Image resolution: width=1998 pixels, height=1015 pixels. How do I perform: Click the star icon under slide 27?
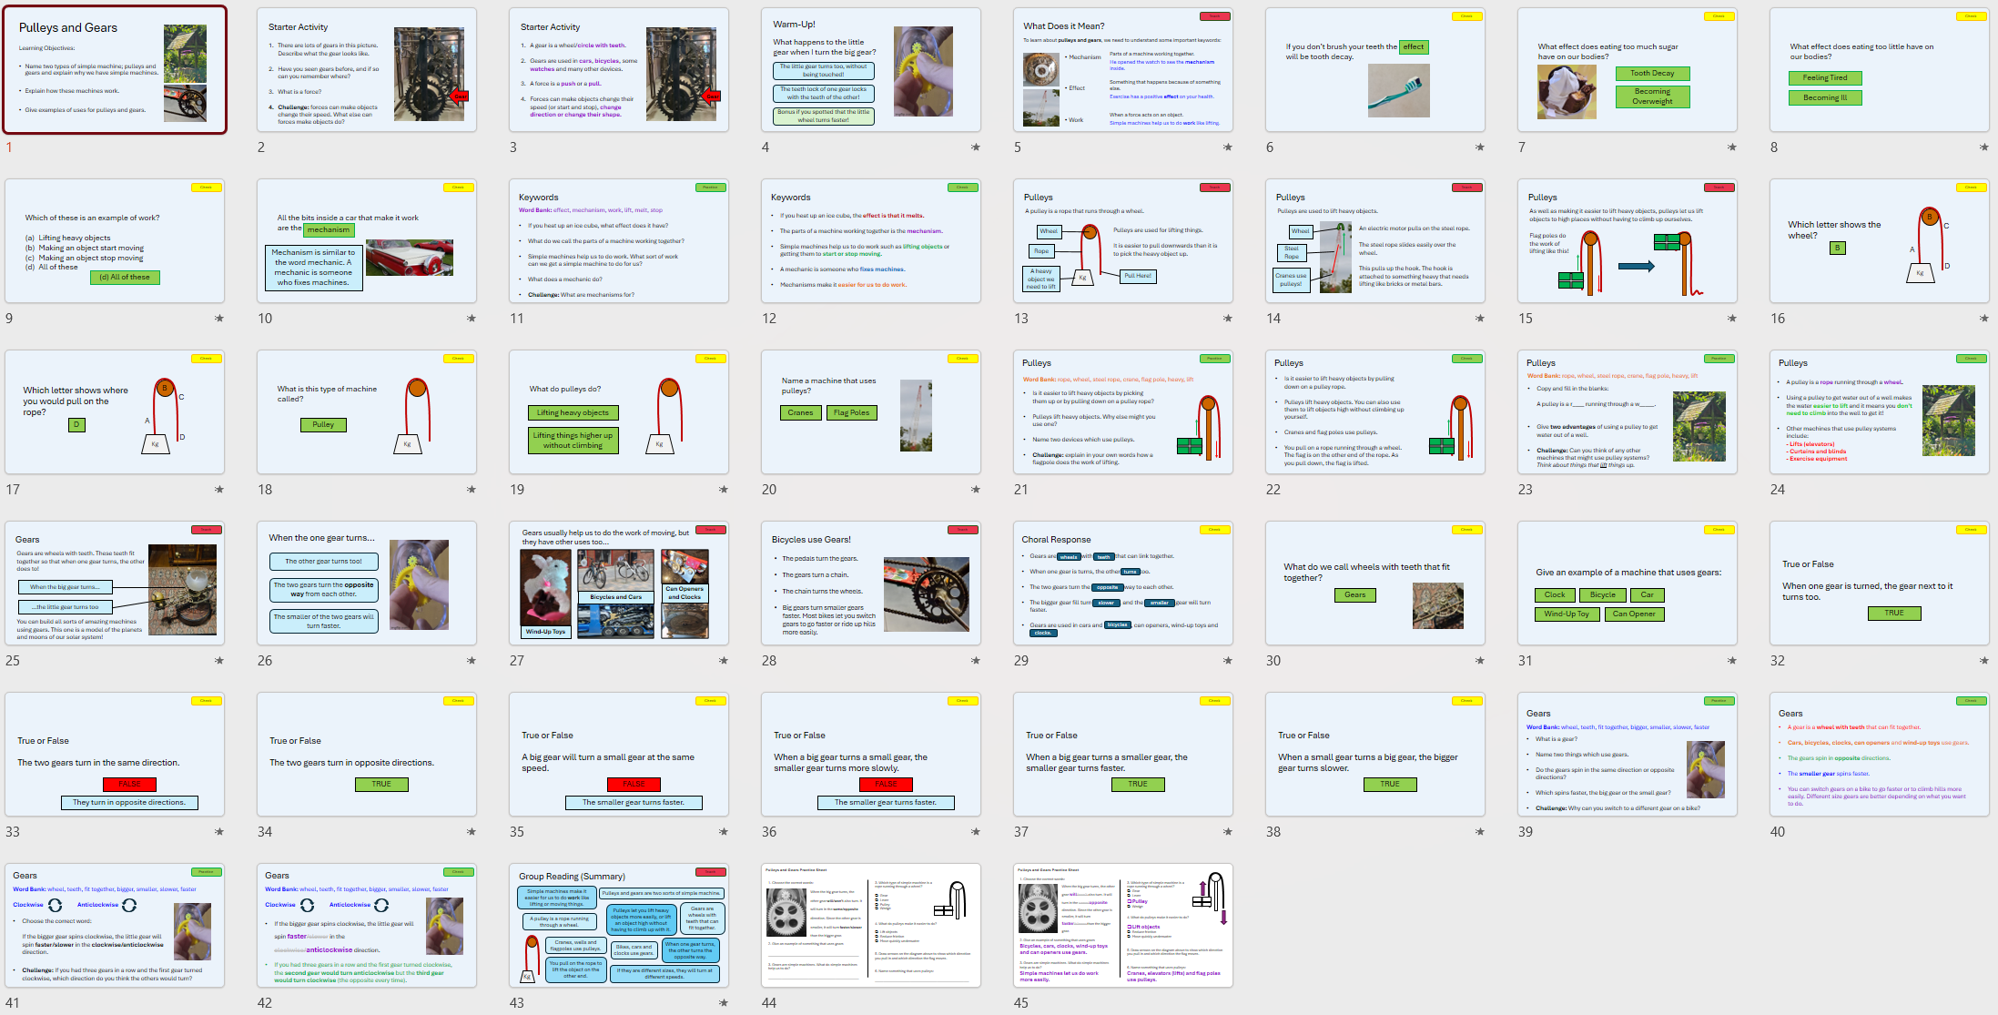click(723, 661)
